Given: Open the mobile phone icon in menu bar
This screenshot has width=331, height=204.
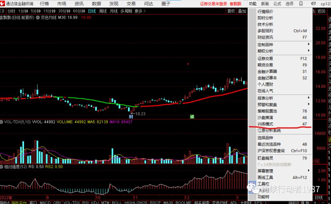Looking at the screenshot, I should (x=301, y=4).
